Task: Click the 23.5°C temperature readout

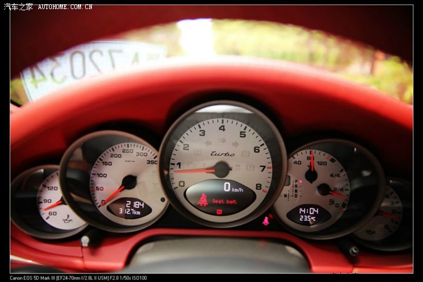Action: [x=308, y=218]
